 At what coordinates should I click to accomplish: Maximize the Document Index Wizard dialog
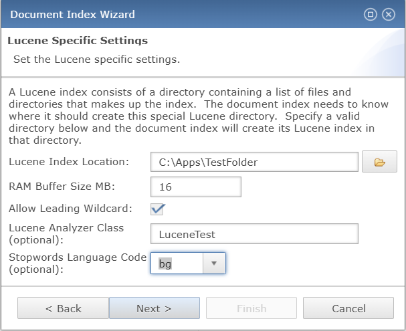click(371, 14)
